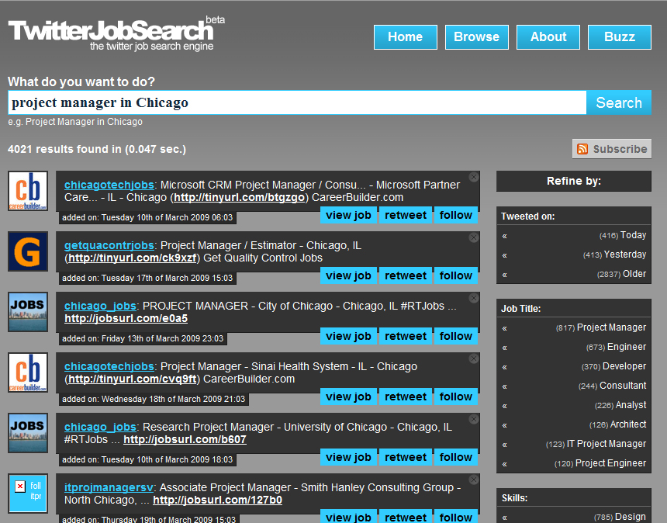Click the arrow beside Engineer filter
667x523 pixels.
504,348
